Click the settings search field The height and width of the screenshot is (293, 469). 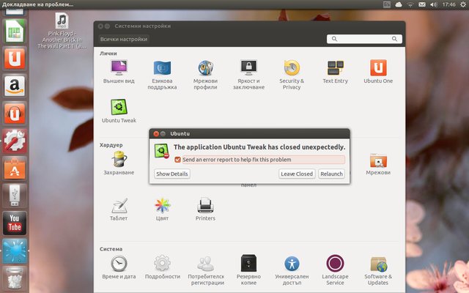point(364,39)
